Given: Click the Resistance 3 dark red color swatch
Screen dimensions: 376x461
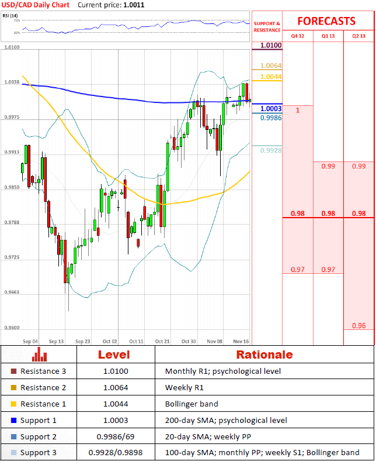Looking at the screenshot, I should click(x=13, y=371).
